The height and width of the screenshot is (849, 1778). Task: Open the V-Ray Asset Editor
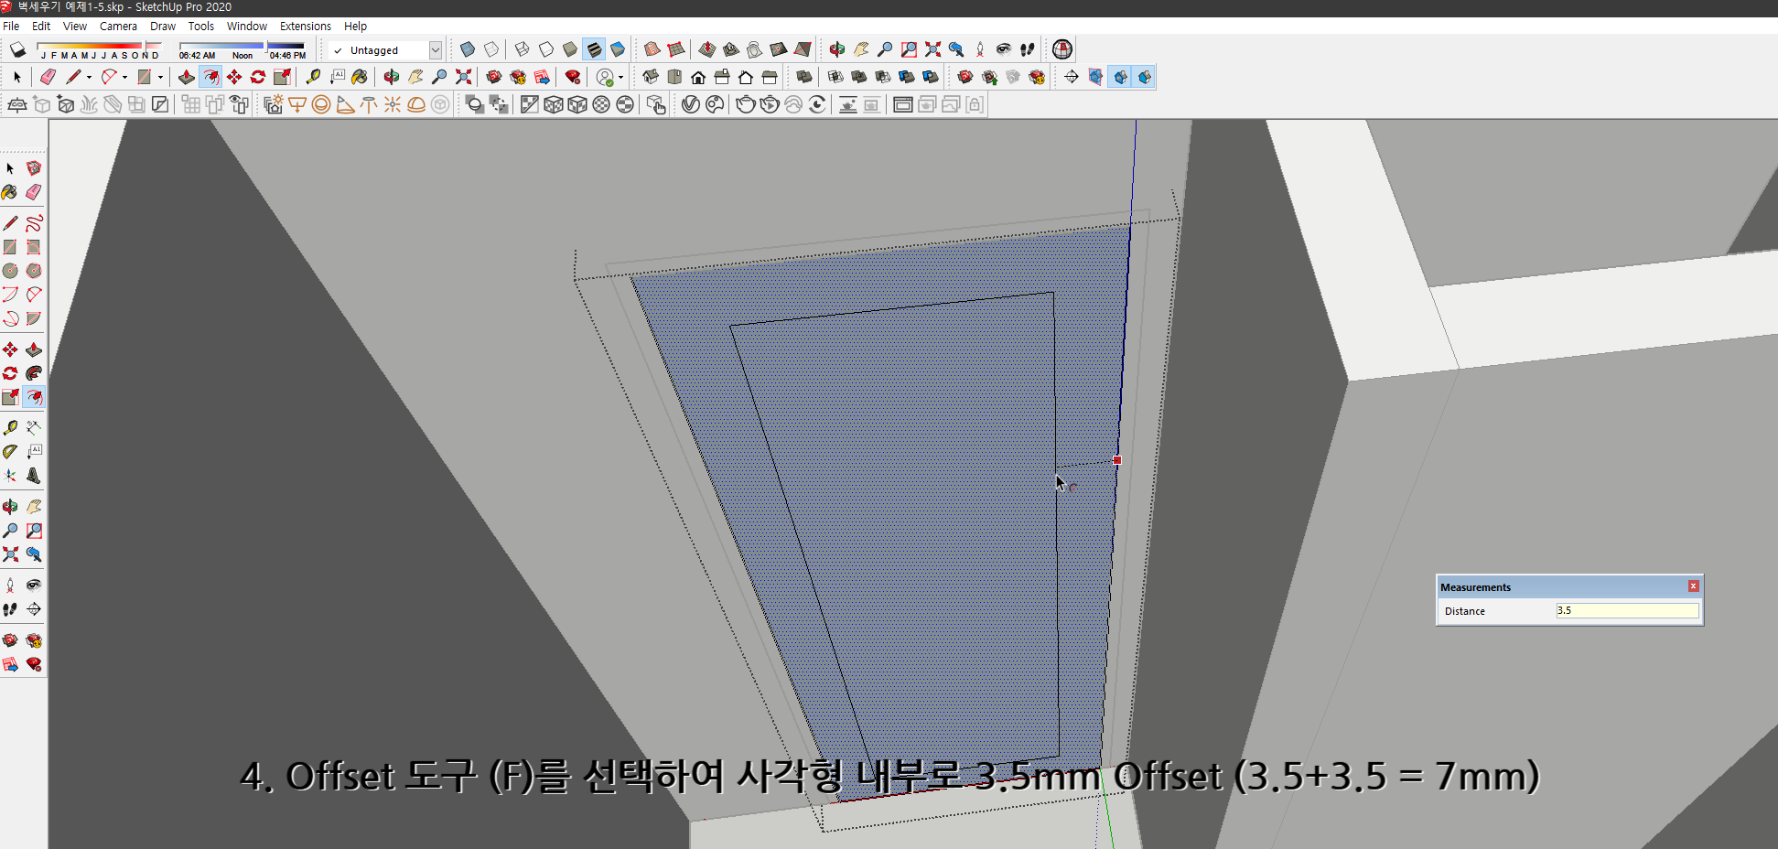pos(691,104)
